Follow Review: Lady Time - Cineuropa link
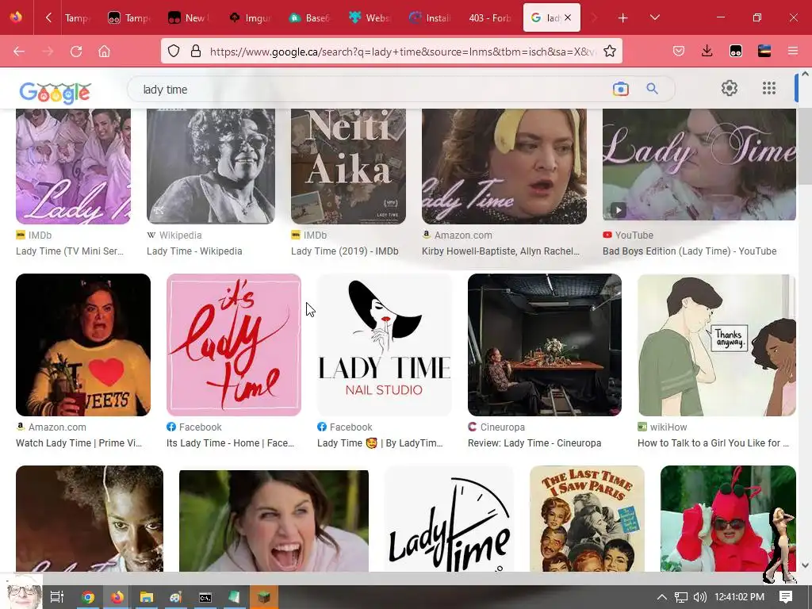This screenshot has width=812, height=609. [x=534, y=443]
